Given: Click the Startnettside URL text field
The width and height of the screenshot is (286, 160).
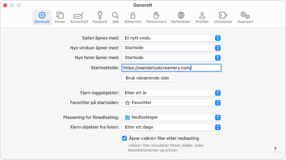Looking at the screenshot, I should (171, 68).
